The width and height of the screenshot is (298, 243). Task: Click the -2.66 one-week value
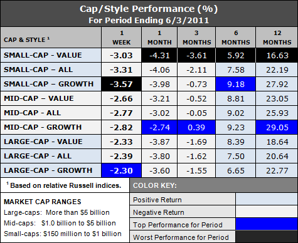[121, 98]
